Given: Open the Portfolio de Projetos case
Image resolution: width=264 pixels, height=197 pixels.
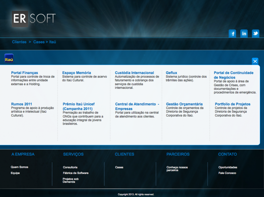Looking at the screenshot, I should pos(232,104).
